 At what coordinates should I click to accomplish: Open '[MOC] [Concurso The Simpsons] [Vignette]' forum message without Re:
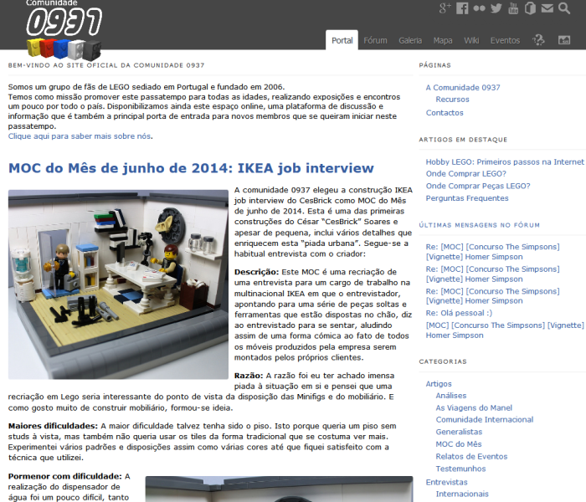[505, 330]
